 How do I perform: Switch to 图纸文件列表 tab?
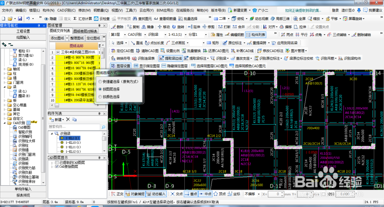pos(60,31)
